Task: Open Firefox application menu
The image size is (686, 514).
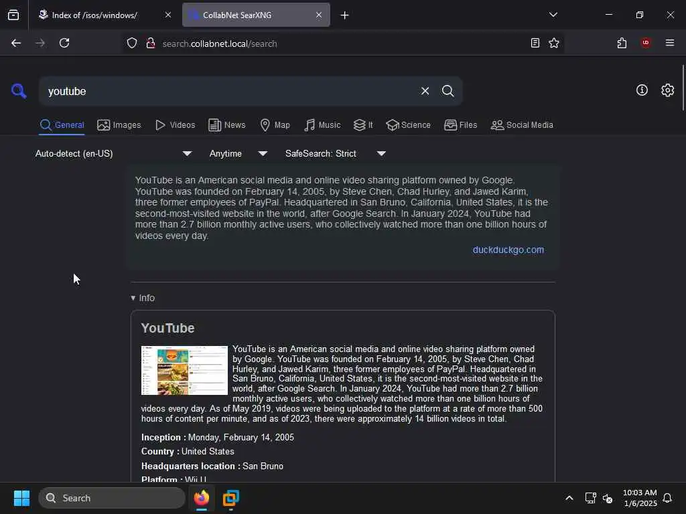Action: [x=670, y=43]
